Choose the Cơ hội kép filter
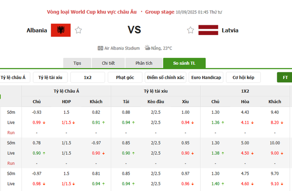The height and width of the screenshot is (191, 292). 243,77
